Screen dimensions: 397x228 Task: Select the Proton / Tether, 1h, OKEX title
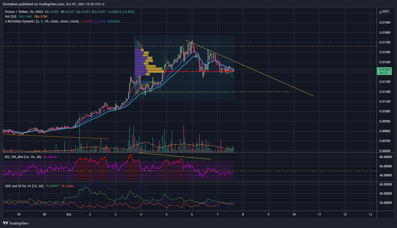click(x=24, y=12)
